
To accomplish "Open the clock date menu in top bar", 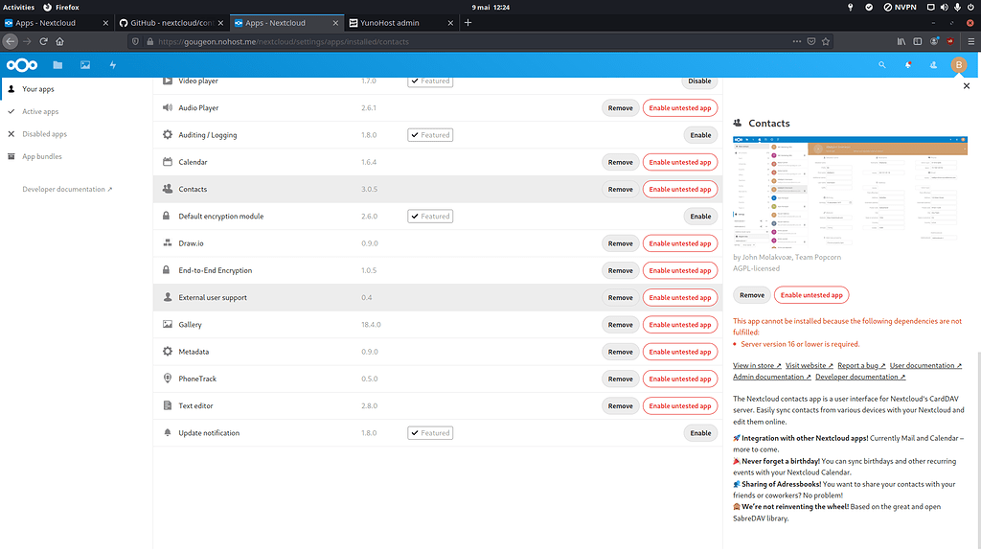I will coord(490,7).
